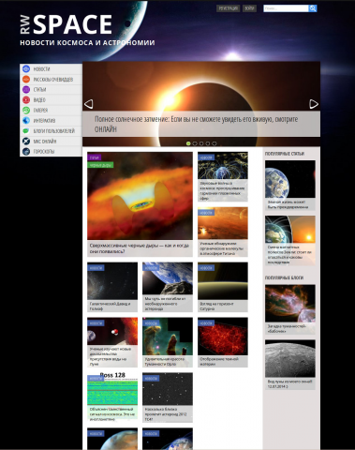Open the solar eclipse 'Полное солнечное затмение' headline
Image resolution: width=355 pixels, height=450 pixels.
pos(196,124)
